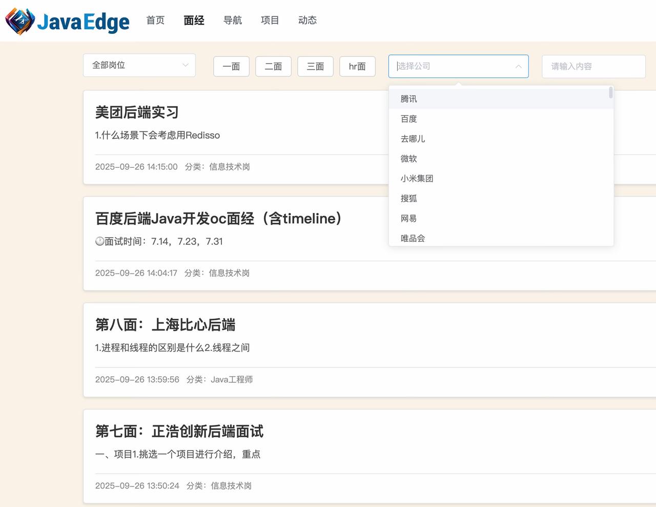Image resolution: width=656 pixels, height=507 pixels.
Task: Open 第七面：正浩创新后端面试 post
Action: coord(179,431)
